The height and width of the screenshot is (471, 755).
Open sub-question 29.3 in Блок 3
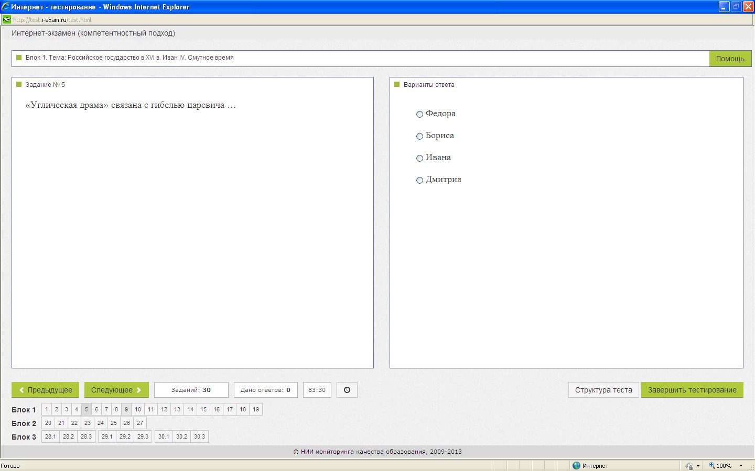(143, 436)
